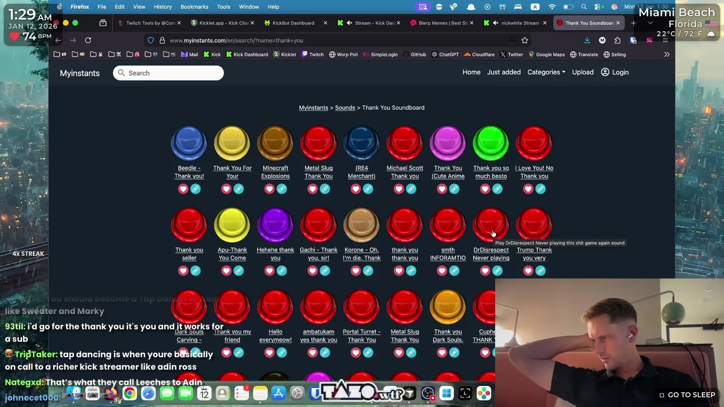Open the Firefox sidebar toggle icon
Image resolution: width=724 pixels, height=407 pixels.
point(103,23)
